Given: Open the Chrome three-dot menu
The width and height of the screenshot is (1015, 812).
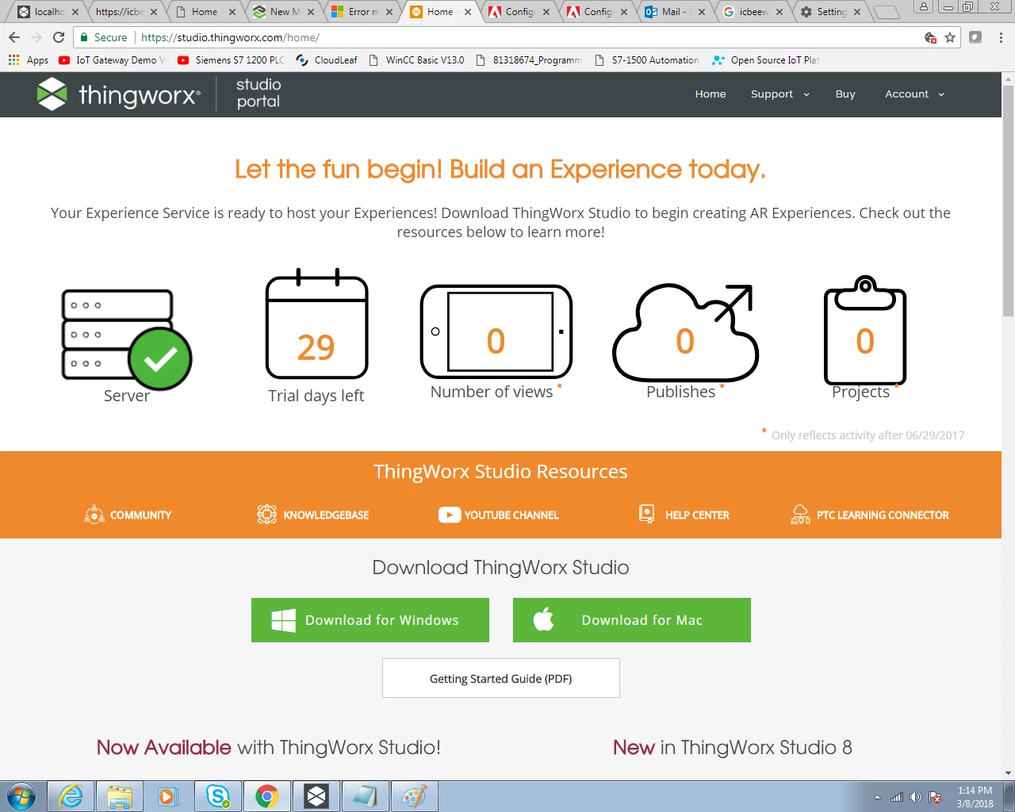Looking at the screenshot, I should (1001, 37).
